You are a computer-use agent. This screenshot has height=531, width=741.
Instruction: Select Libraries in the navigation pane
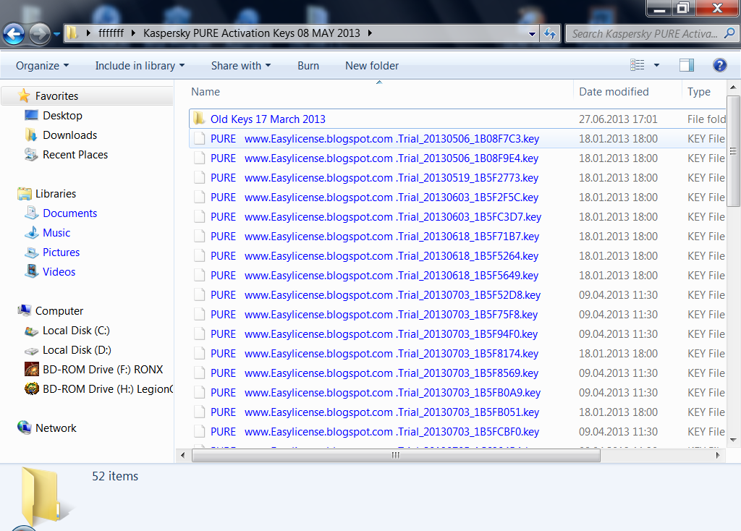pos(56,194)
